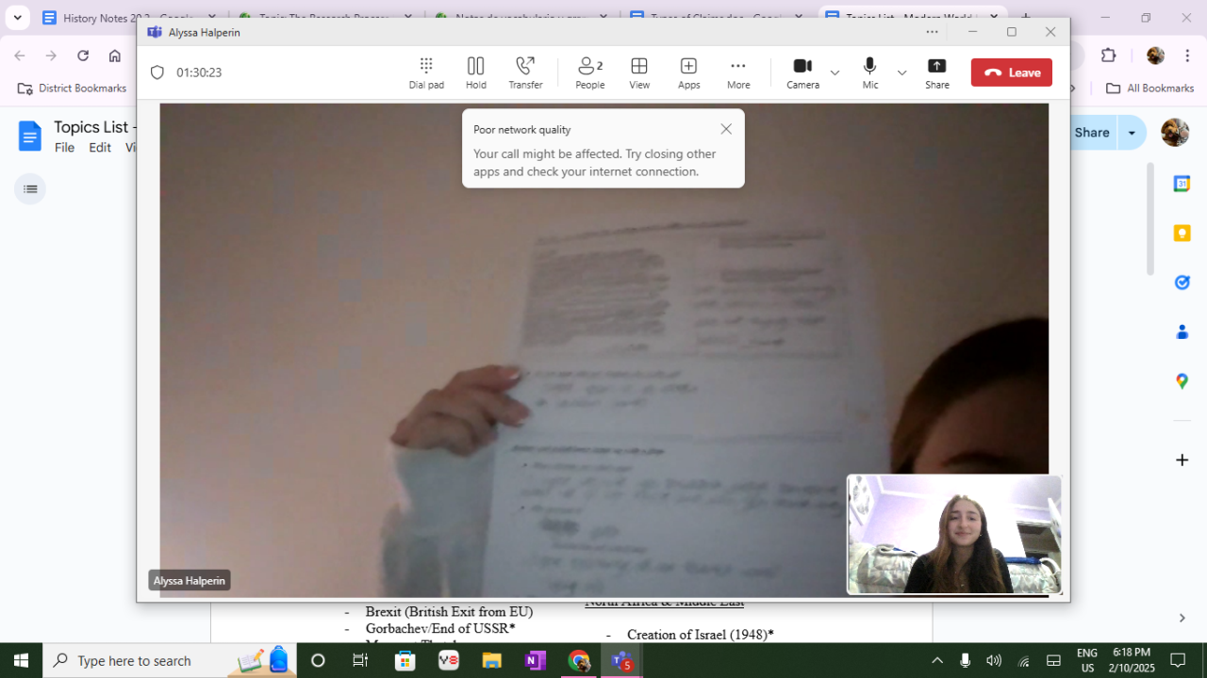The width and height of the screenshot is (1207, 678).
Task: Open Task View on the taskbar
Action: click(360, 660)
